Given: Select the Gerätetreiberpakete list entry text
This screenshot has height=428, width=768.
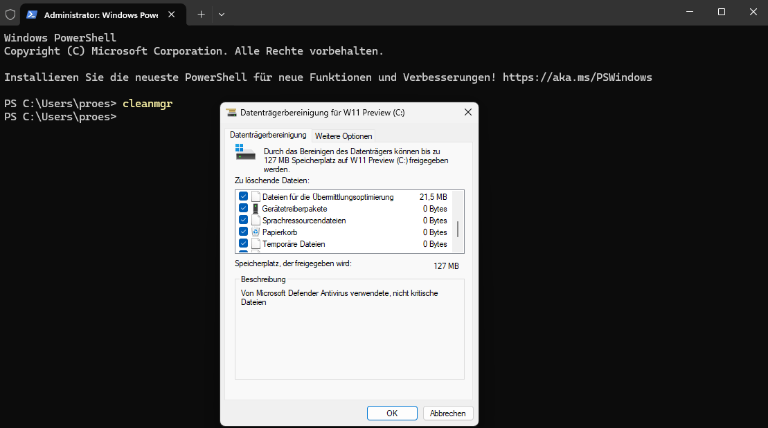Looking at the screenshot, I should (x=294, y=209).
